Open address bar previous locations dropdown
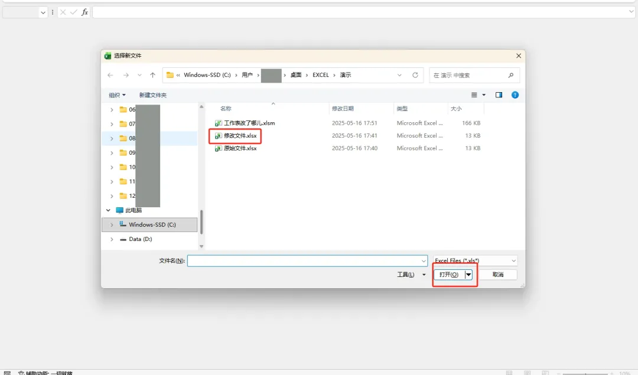This screenshot has height=375, width=638. (399, 75)
